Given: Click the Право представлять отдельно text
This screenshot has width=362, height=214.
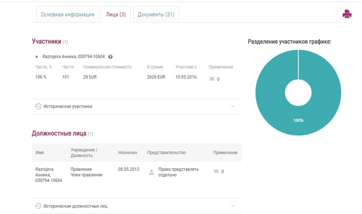Looking at the screenshot, I should (178, 172).
